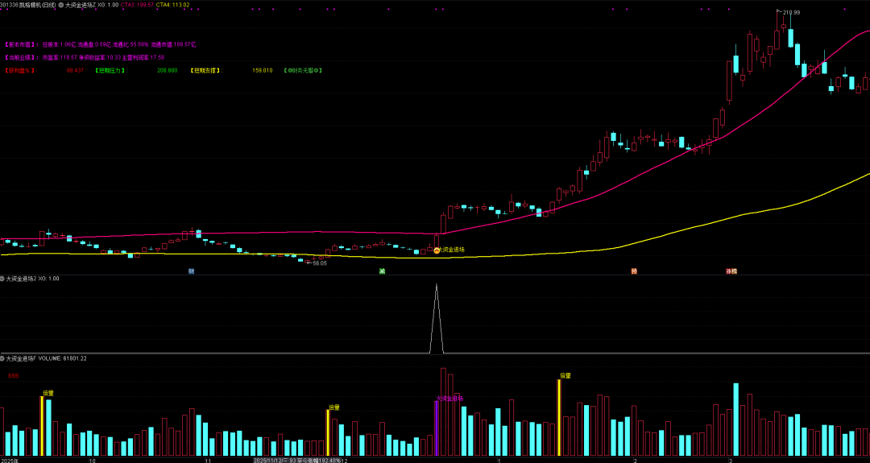The width and height of the screenshot is (870, 463).
Task: Click the 210.99 high price label
Action: [x=790, y=12]
